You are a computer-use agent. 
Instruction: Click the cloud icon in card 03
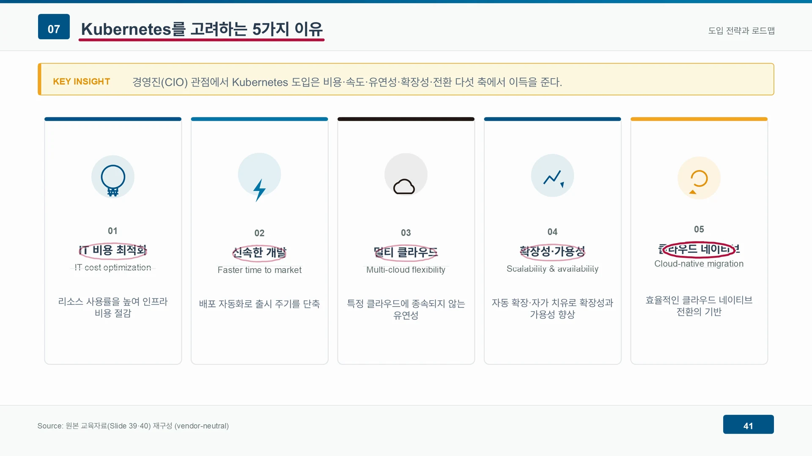404,187
